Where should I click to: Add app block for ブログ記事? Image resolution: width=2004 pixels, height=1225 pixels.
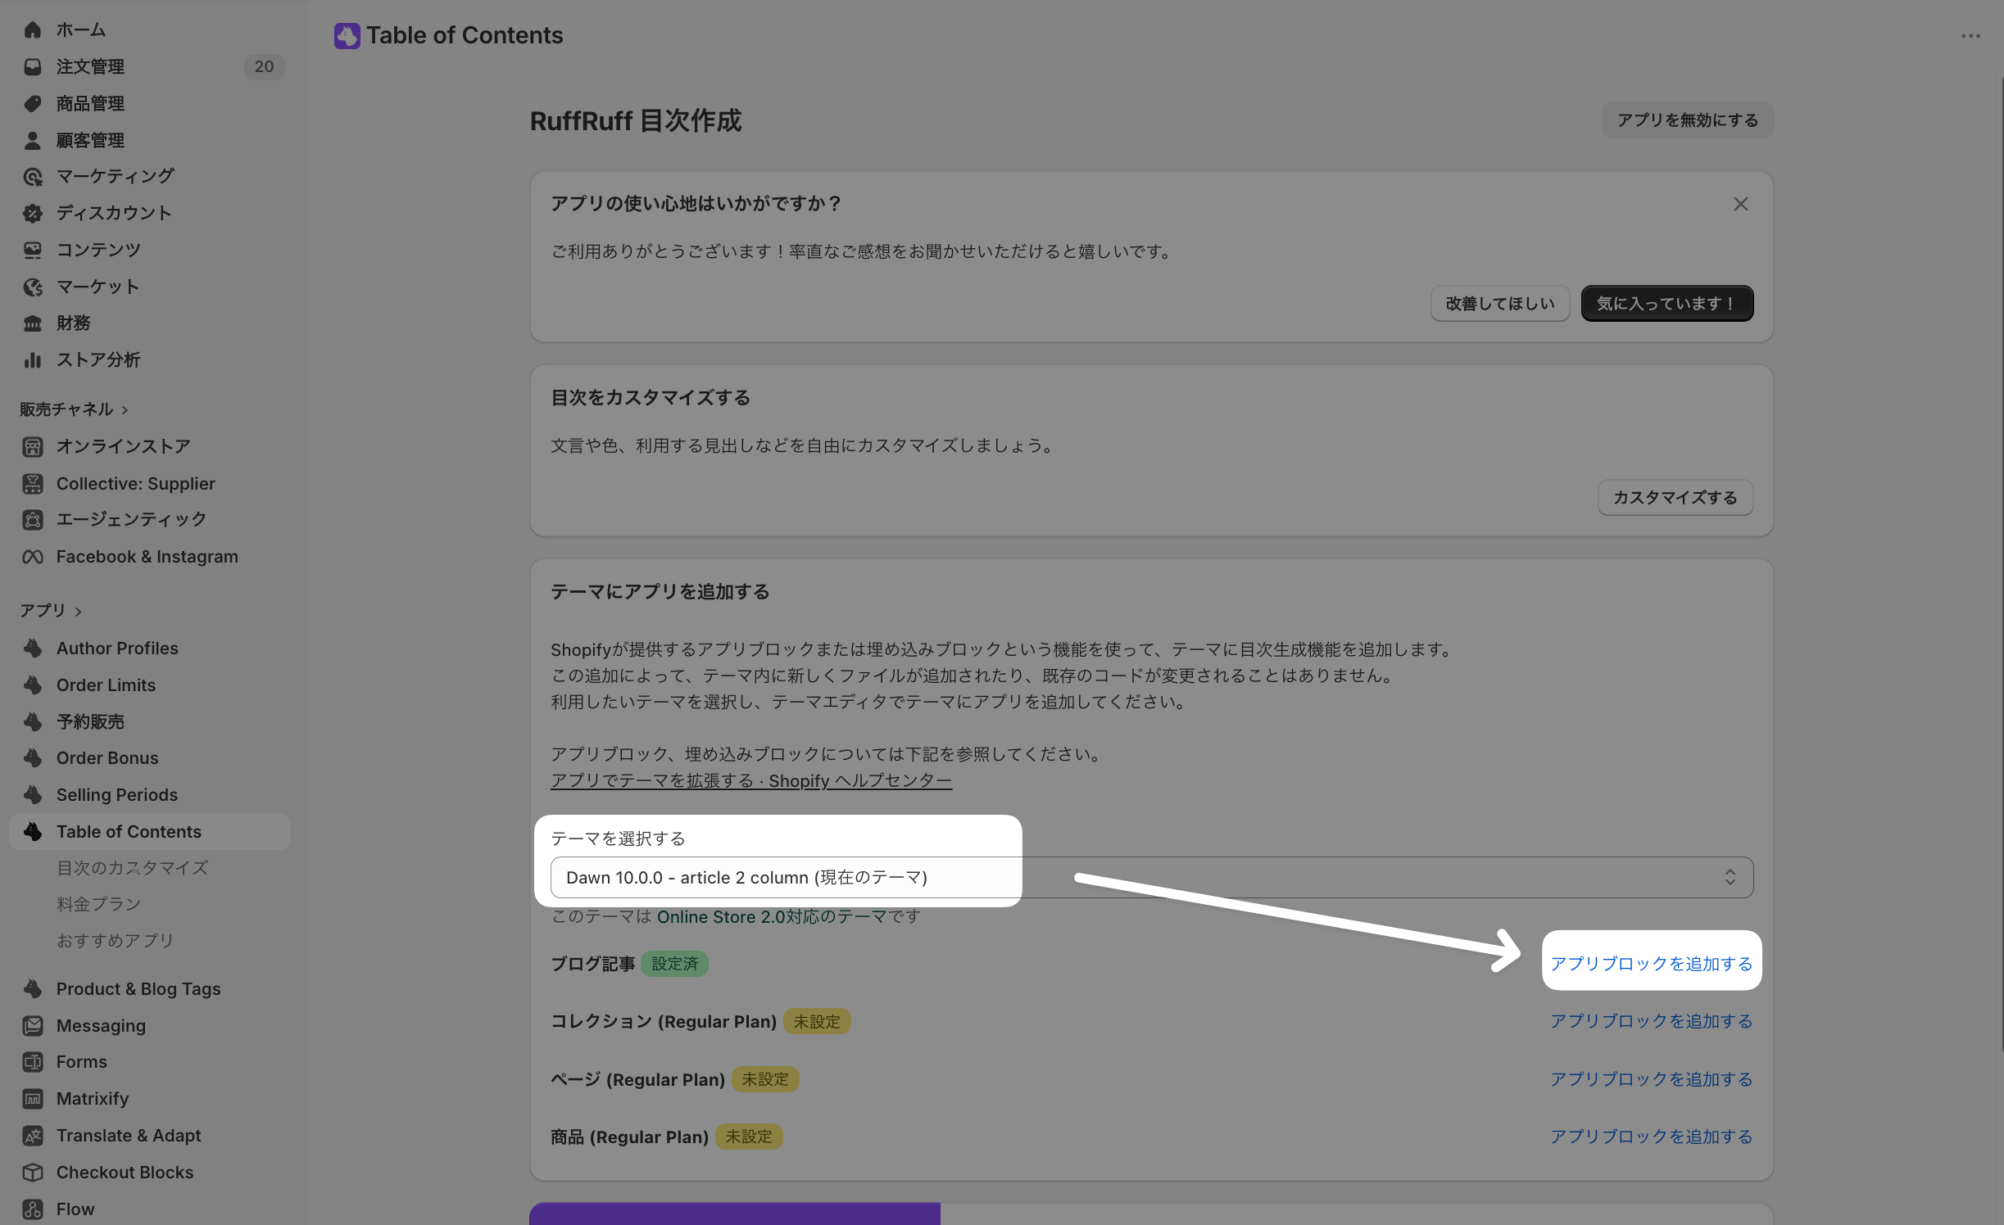[x=1652, y=964]
